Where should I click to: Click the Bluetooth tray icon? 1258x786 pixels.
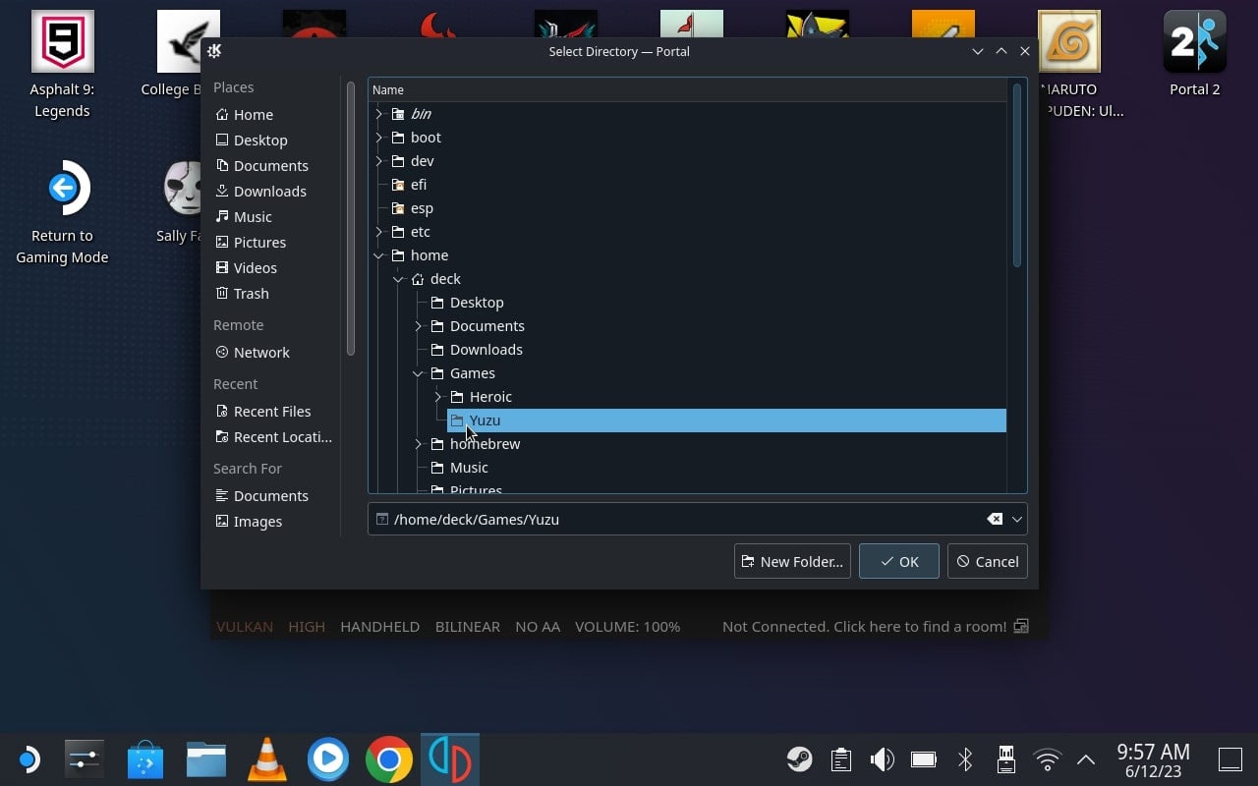(965, 758)
